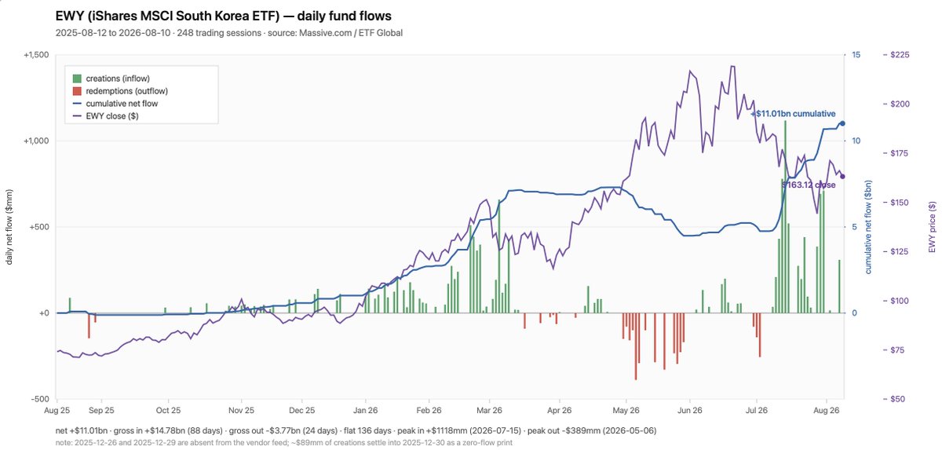Select the Jan 26 x-axis tick label

click(x=365, y=410)
